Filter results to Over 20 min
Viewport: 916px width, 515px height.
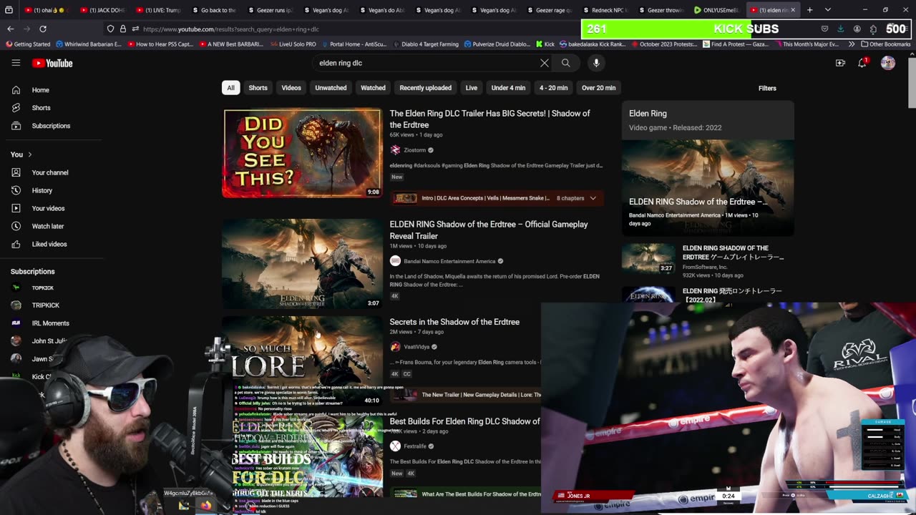(x=598, y=88)
